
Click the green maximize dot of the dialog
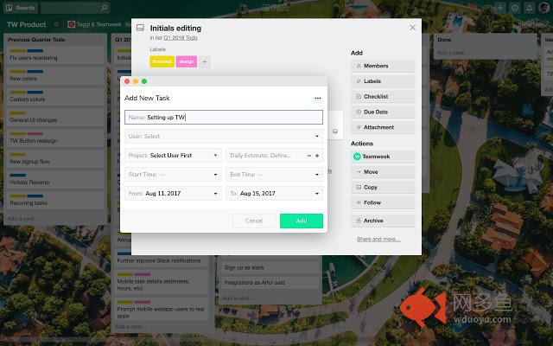click(x=144, y=81)
